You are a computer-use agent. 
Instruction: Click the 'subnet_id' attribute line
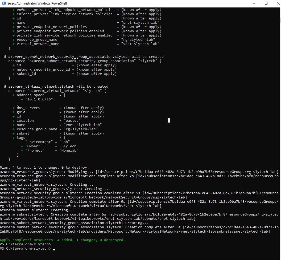[64, 74]
